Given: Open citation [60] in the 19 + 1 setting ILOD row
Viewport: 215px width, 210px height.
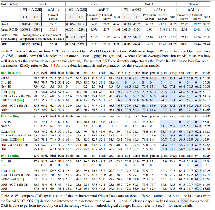Looking at the screenshot, I should pyautogui.click(x=12, y=171).
